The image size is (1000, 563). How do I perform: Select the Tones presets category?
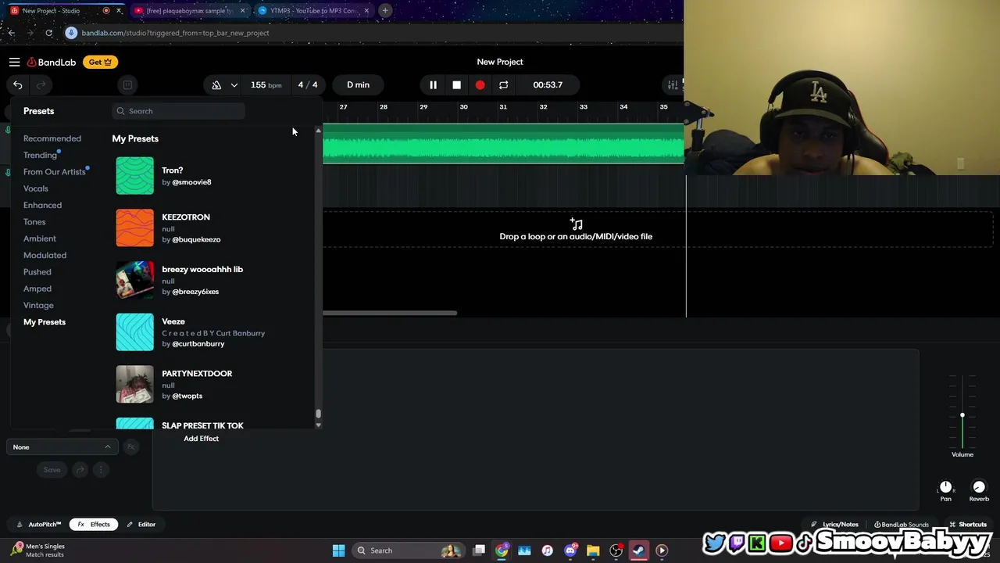[x=34, y=222]
